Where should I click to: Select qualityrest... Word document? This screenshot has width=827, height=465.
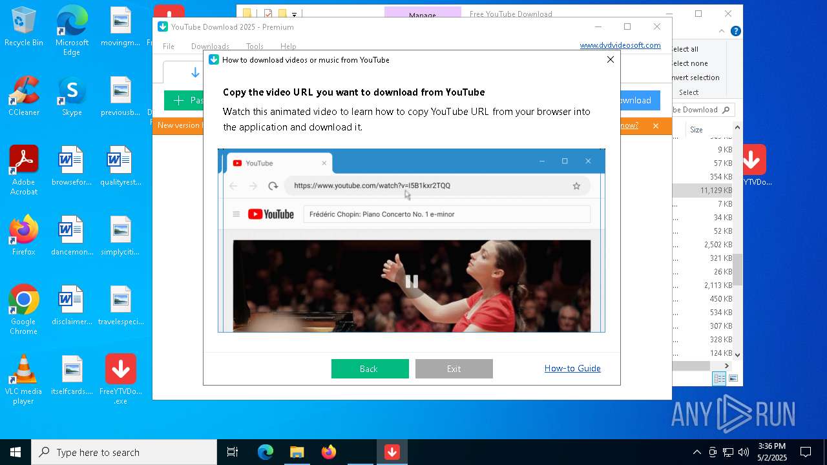pos(120,166)
